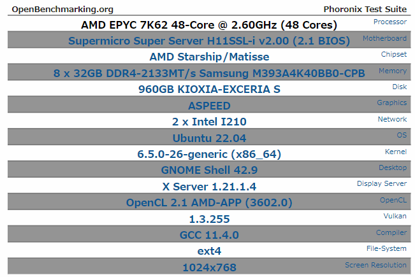Screen dimensions: 415x277
Task: Click the 6.5.0-26-generic kernel value
Action: (209, 154)
